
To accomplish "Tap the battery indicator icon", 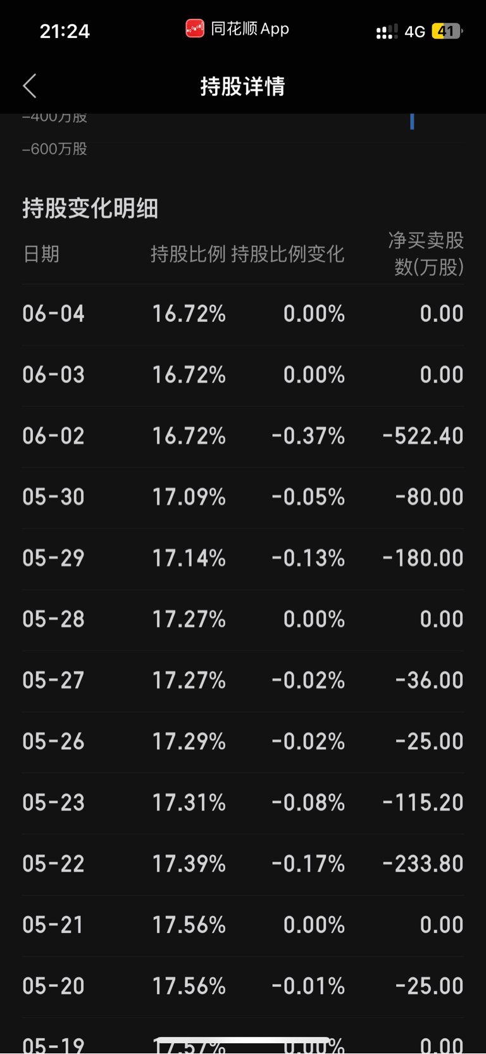I will pos(447,31).
